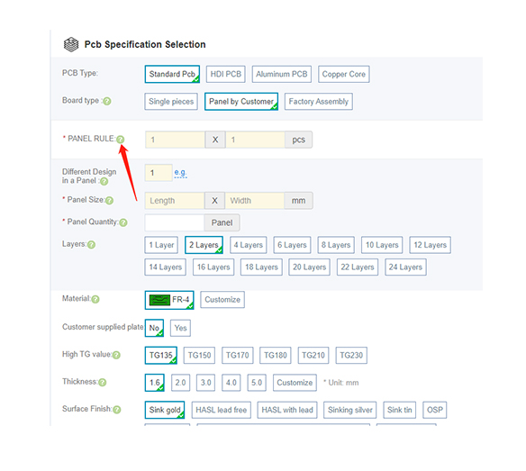Click Surface Finish help icon
Image resolution: width=526 pixels, height=471 pixels.
117,410
